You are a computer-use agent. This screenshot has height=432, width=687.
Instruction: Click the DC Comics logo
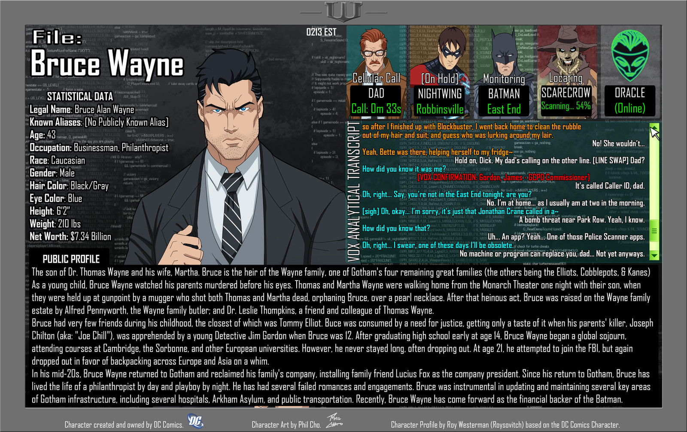click(x=195, y=421)
